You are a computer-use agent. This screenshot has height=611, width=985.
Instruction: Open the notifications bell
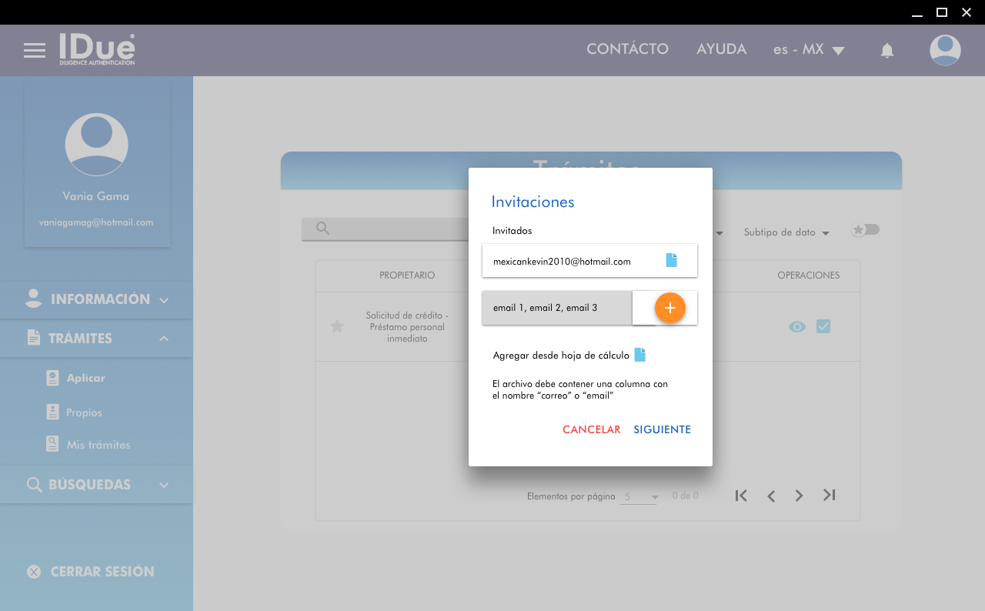[886, 51]
